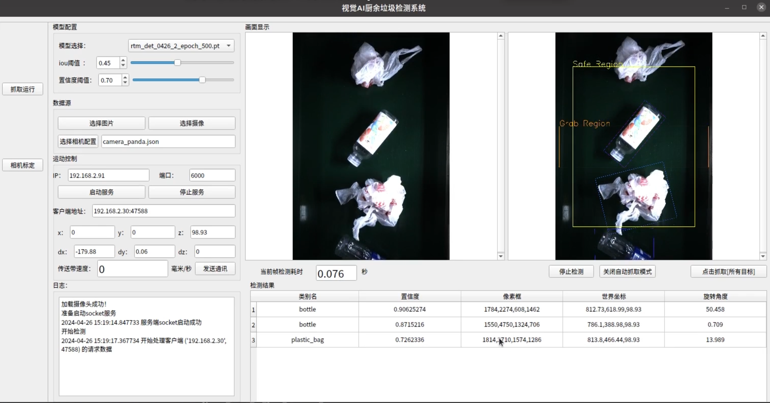The height and width of the screenshot is (403, 770).
Task: Click the dx field showing -179.88
Action: [x=94, y=252]
